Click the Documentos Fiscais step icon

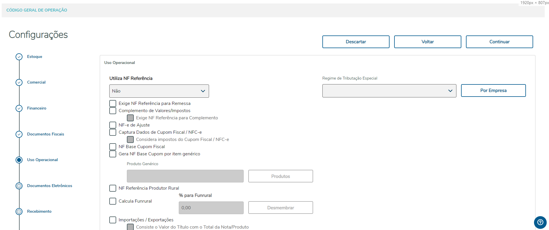19,134
